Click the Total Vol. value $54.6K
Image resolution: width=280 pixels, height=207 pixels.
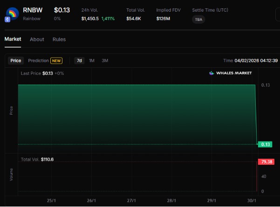point(134,19)
